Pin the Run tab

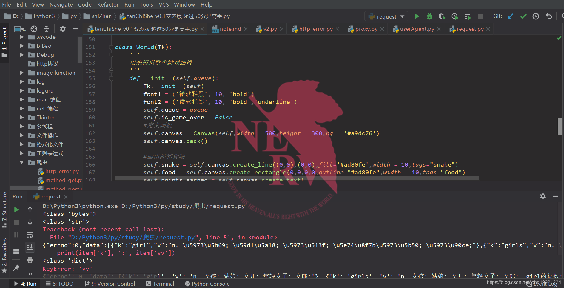pos(16,268)
